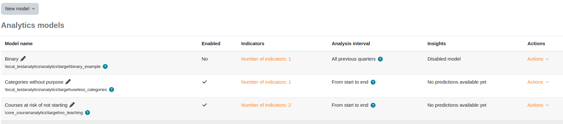View indicators of the Binary model
This screenshot has height=124, width=563.
[266, 59]
